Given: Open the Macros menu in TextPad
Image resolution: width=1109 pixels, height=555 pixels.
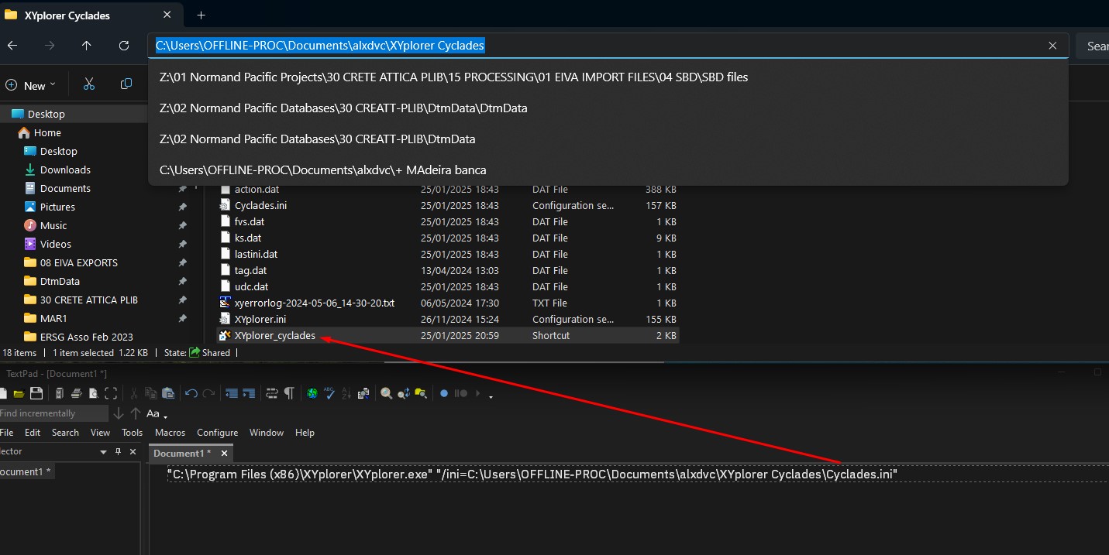Looking at the screenshot, I should tap(170, 433).
